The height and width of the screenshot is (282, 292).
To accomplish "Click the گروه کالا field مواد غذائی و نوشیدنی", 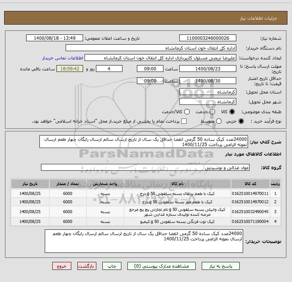I will tap(145, 167).
